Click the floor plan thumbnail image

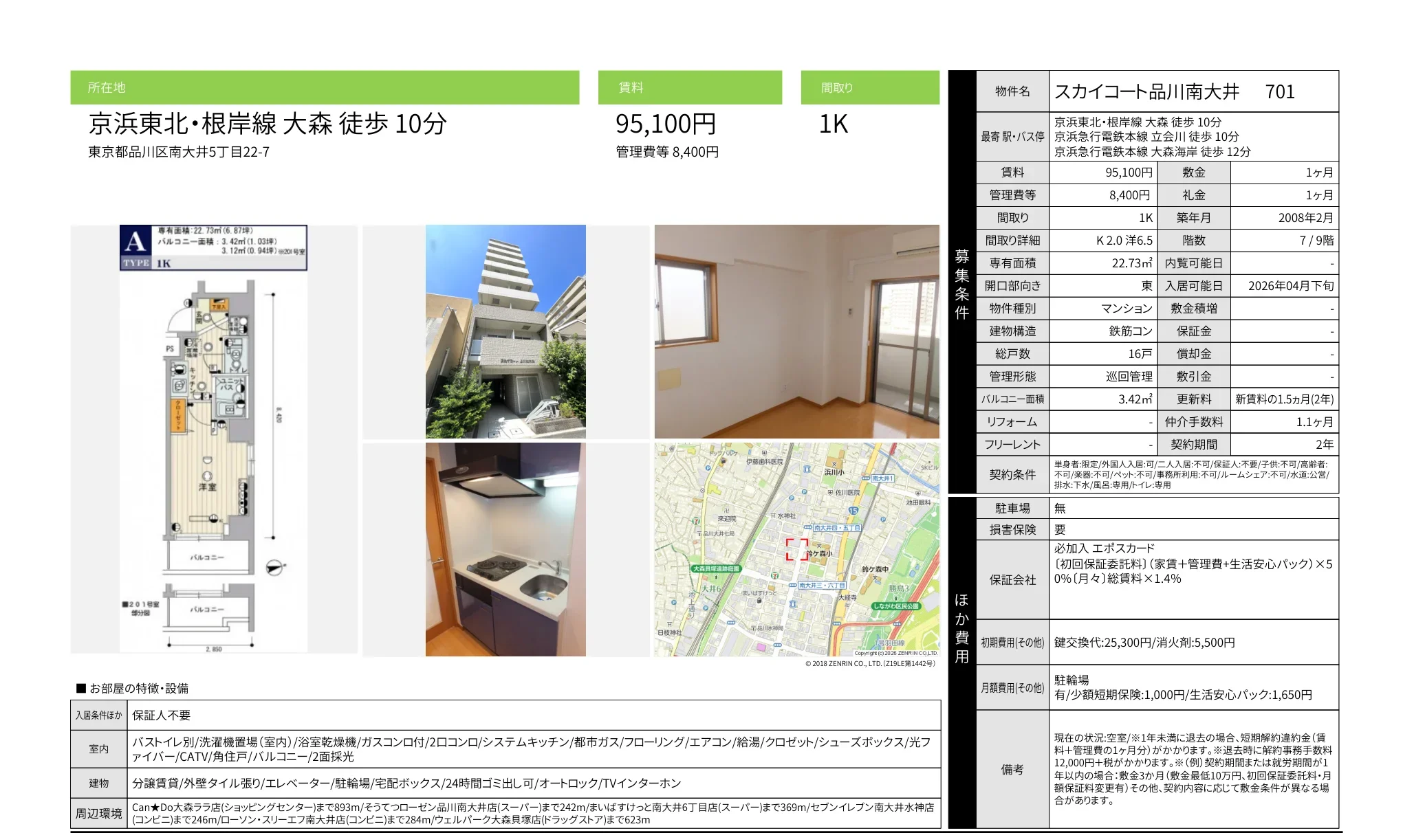[x=213, y=438]
